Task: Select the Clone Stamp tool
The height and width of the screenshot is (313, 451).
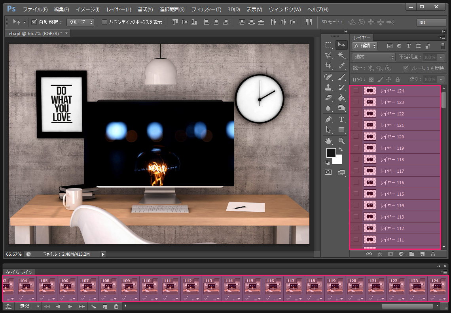Action: (x=328, y=87)
